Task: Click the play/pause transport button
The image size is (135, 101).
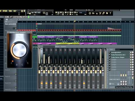Action: tap(32, 13)
